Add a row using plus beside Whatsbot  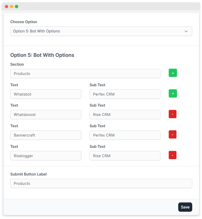click(x=173, y=94)
